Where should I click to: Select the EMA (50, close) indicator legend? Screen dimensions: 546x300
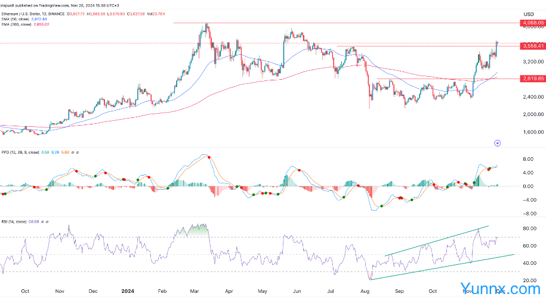[17, 19]
